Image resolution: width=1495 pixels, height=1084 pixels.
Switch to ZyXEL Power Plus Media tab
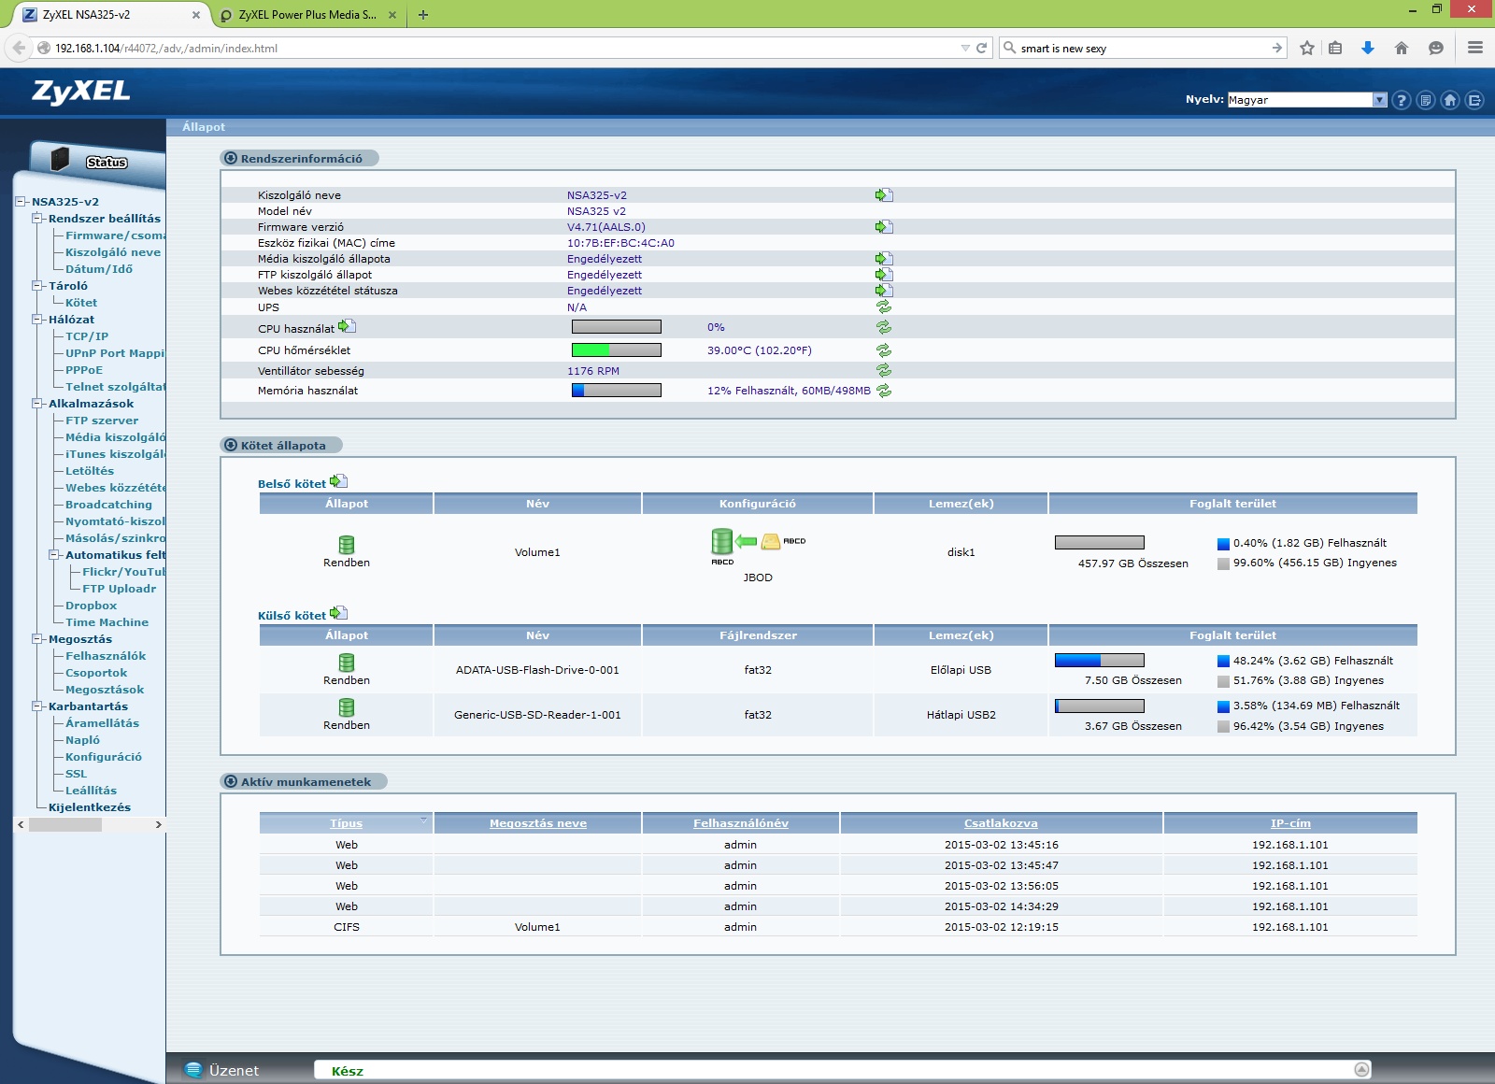click(307, 15)
